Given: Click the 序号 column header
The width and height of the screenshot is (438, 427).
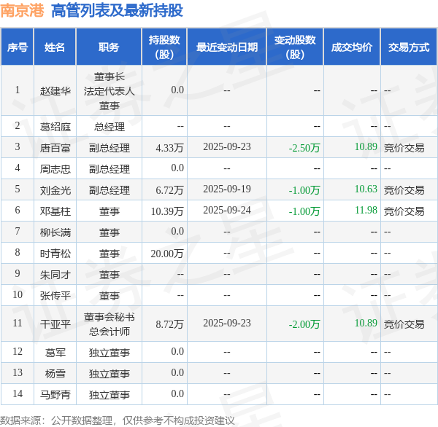Looking at the screenshot, I should coord(18,47).
